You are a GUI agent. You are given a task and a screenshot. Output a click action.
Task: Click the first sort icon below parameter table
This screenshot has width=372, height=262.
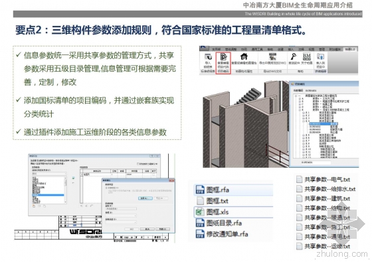[x=81, y=206]
